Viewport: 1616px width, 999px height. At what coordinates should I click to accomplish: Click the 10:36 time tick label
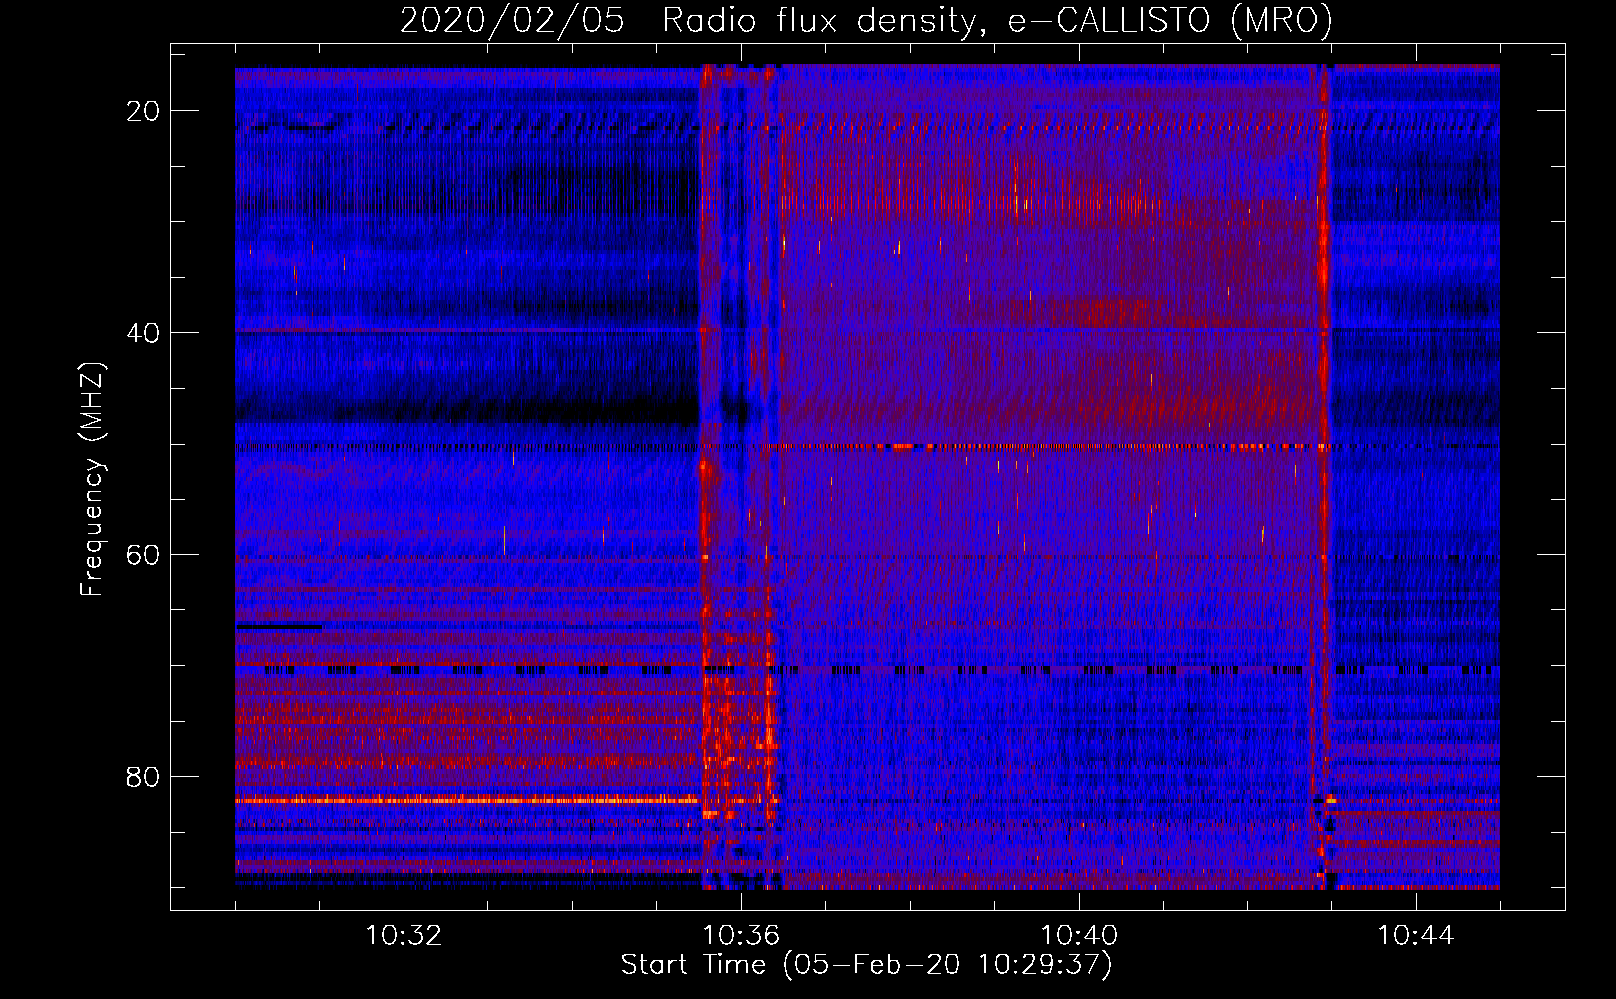(x=741, y=936)
